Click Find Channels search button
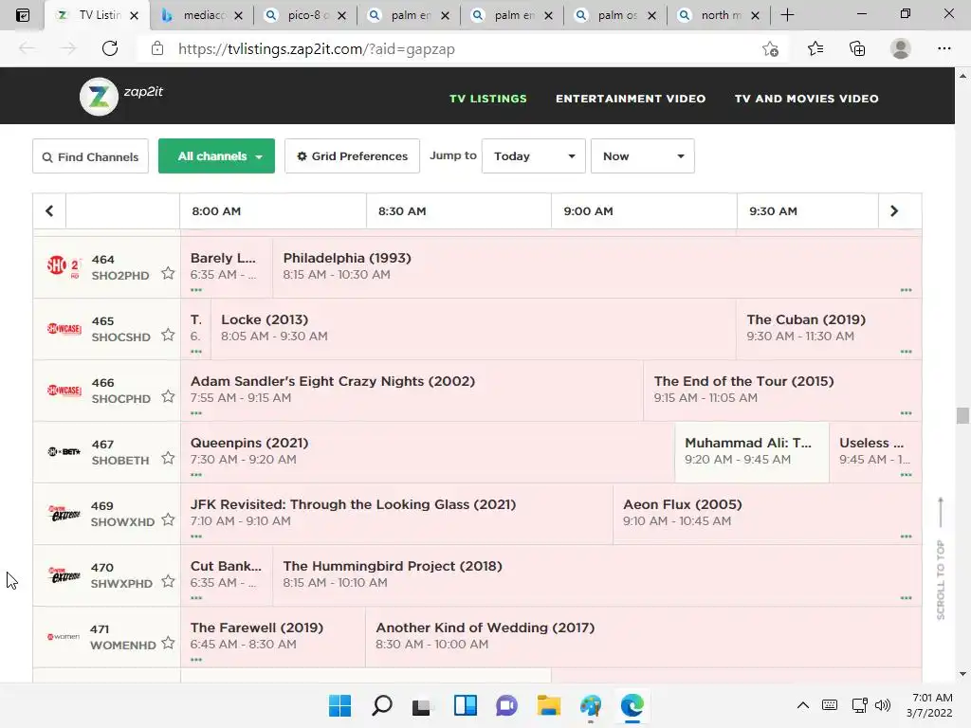The width and height of the screenshot is (971, 728). coord(90,156)
